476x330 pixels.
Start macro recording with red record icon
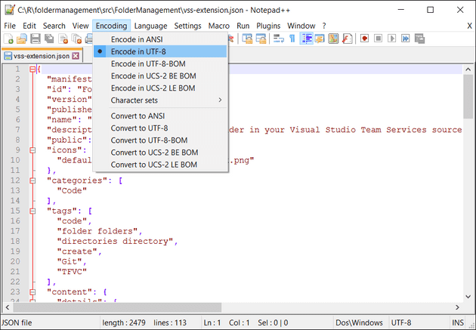[x=365, y=39]
